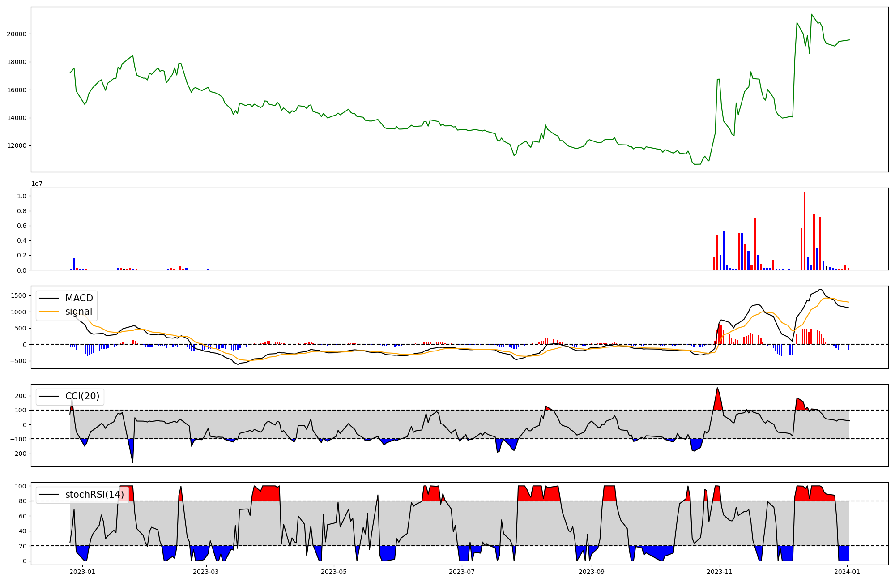This screenshot has width=895, height=582.
Task: Click the 2023-01 date tick label
Action: point(82,572)
